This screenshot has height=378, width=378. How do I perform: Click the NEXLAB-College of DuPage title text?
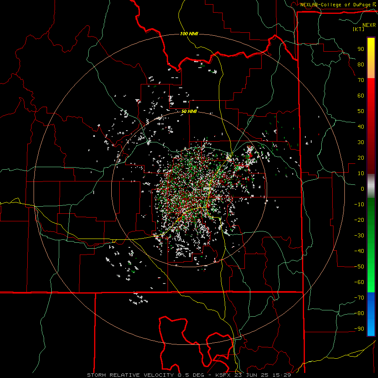point(335,5)
